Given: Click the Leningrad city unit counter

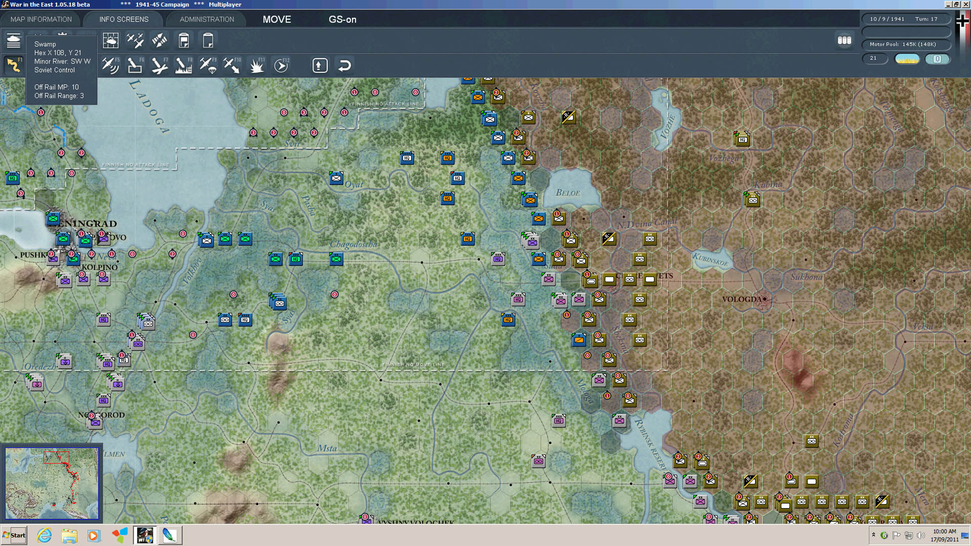Looking at the screenshot, I should (x=53, y=219).
